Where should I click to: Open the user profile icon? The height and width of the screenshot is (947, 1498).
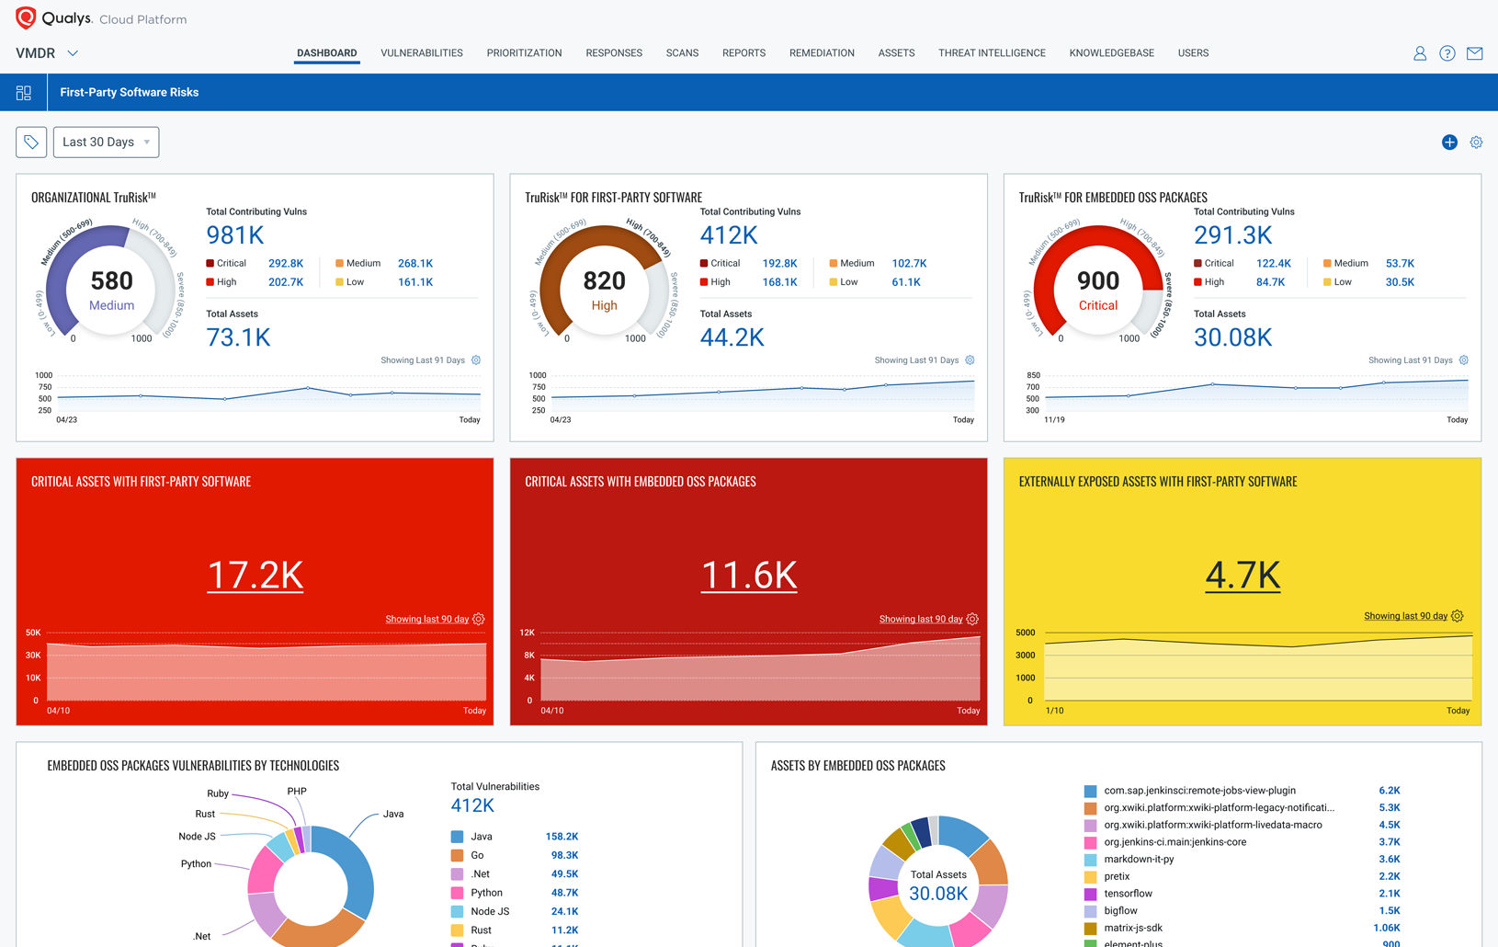pos(1420,53)
